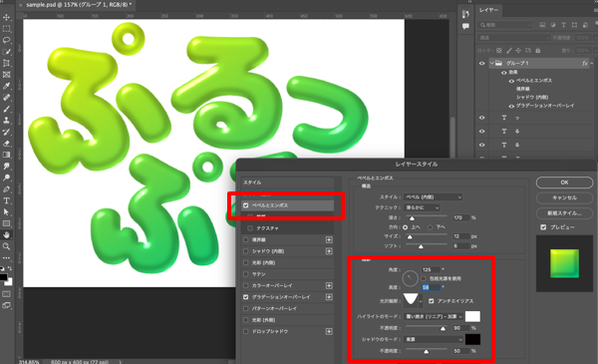Viewport: 598px width, 364px height.
Task: Add another ドロップシャドウ with plus button
Action: point(329,331)
